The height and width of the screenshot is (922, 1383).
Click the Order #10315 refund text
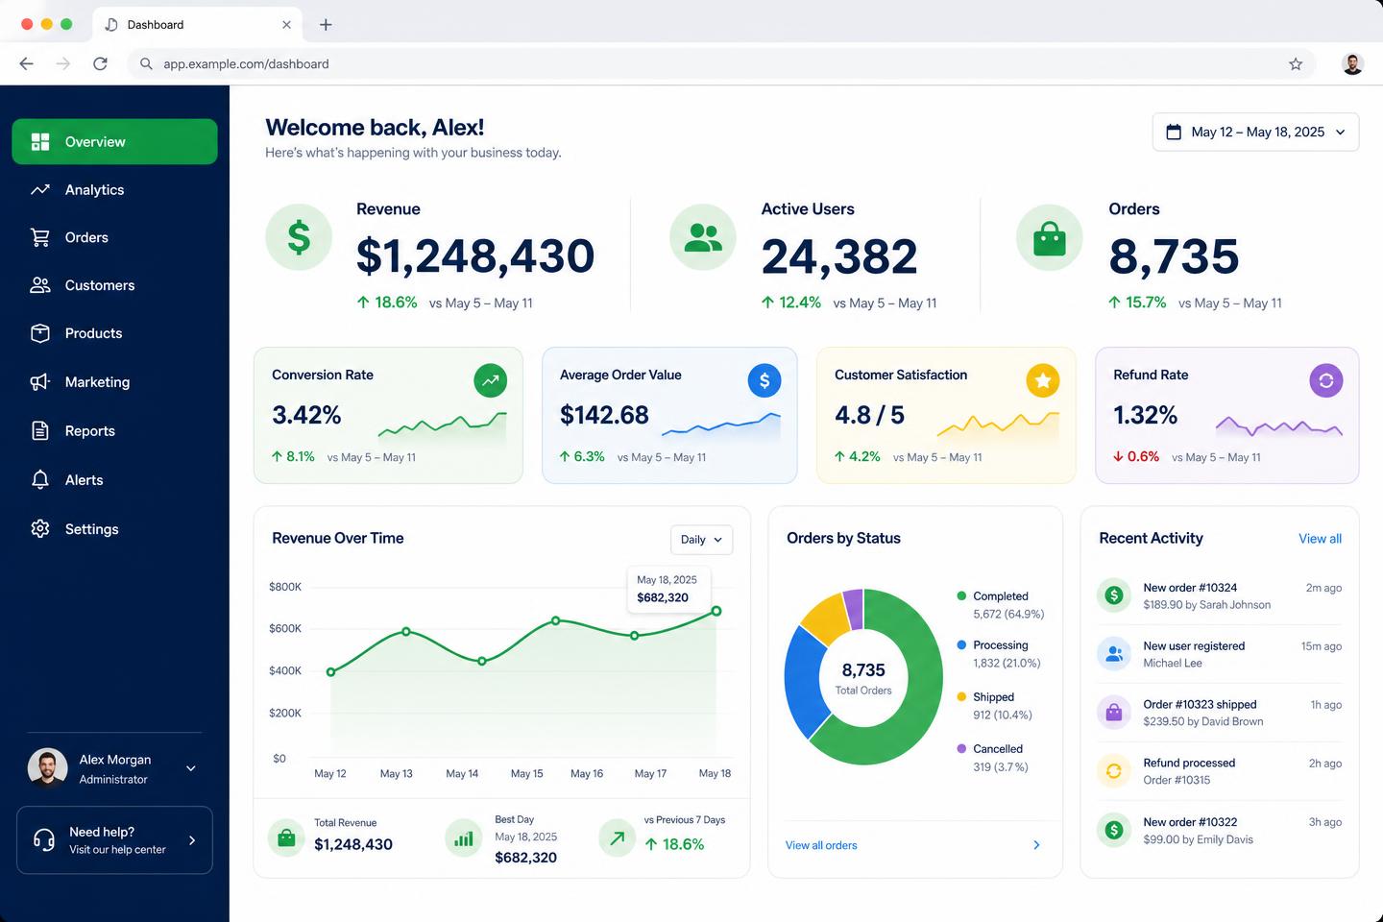click(x=1177, y=781)
